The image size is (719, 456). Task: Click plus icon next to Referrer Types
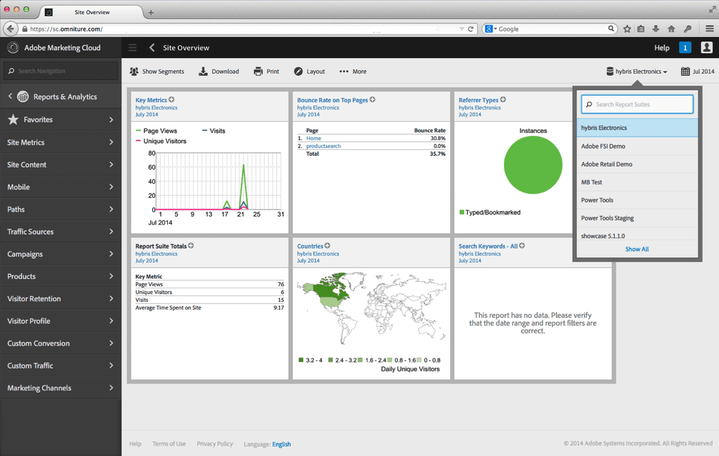tap(503, 100)
